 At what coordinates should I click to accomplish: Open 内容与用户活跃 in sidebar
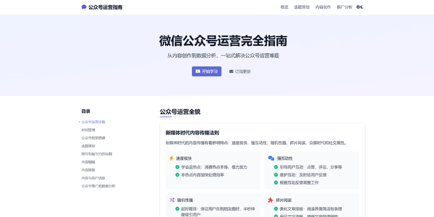[x=93, y=178]
